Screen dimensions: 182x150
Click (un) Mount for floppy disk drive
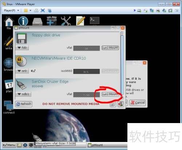coord(110,48)
